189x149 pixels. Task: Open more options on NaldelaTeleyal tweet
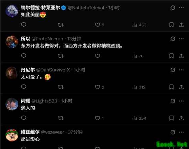coord(181,8)
